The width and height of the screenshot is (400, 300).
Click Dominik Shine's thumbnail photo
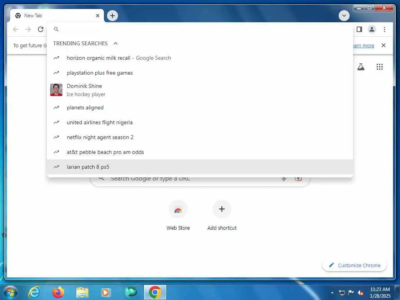(56, 90)
